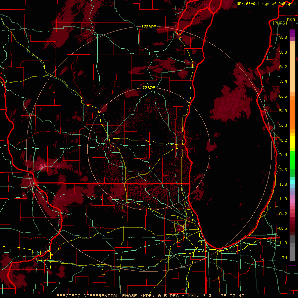The width and height of the screenshot is (298, 298).
Task: Click the 4.2 value on the color scale
Action: coord(283,140)
